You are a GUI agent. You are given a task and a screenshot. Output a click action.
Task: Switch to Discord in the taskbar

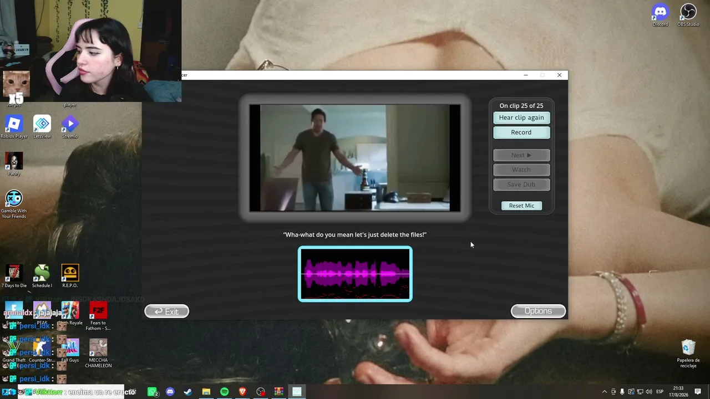point(170,392)
